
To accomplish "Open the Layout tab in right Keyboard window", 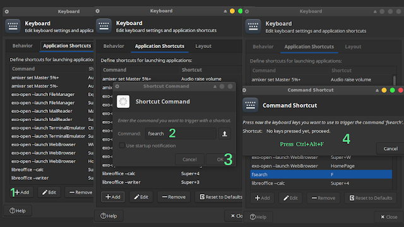I will tap(353, 47).
